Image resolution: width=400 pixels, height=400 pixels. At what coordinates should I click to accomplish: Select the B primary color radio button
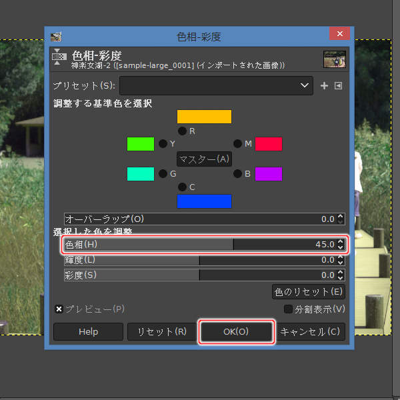pos(237,174)
